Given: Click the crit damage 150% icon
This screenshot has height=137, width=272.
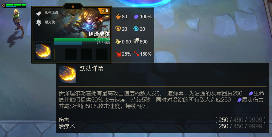Looking at the screenshot, I should pos(136,54).
